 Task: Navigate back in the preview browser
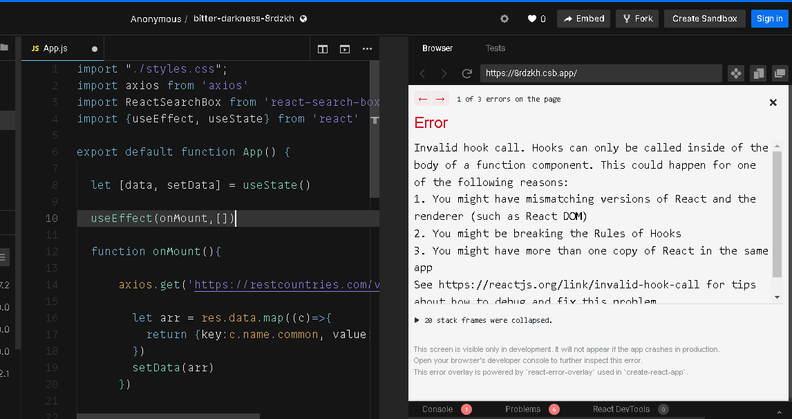pos(422,73)
